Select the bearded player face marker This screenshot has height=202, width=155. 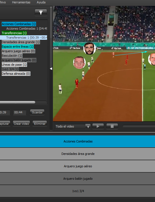click(89, 49)
